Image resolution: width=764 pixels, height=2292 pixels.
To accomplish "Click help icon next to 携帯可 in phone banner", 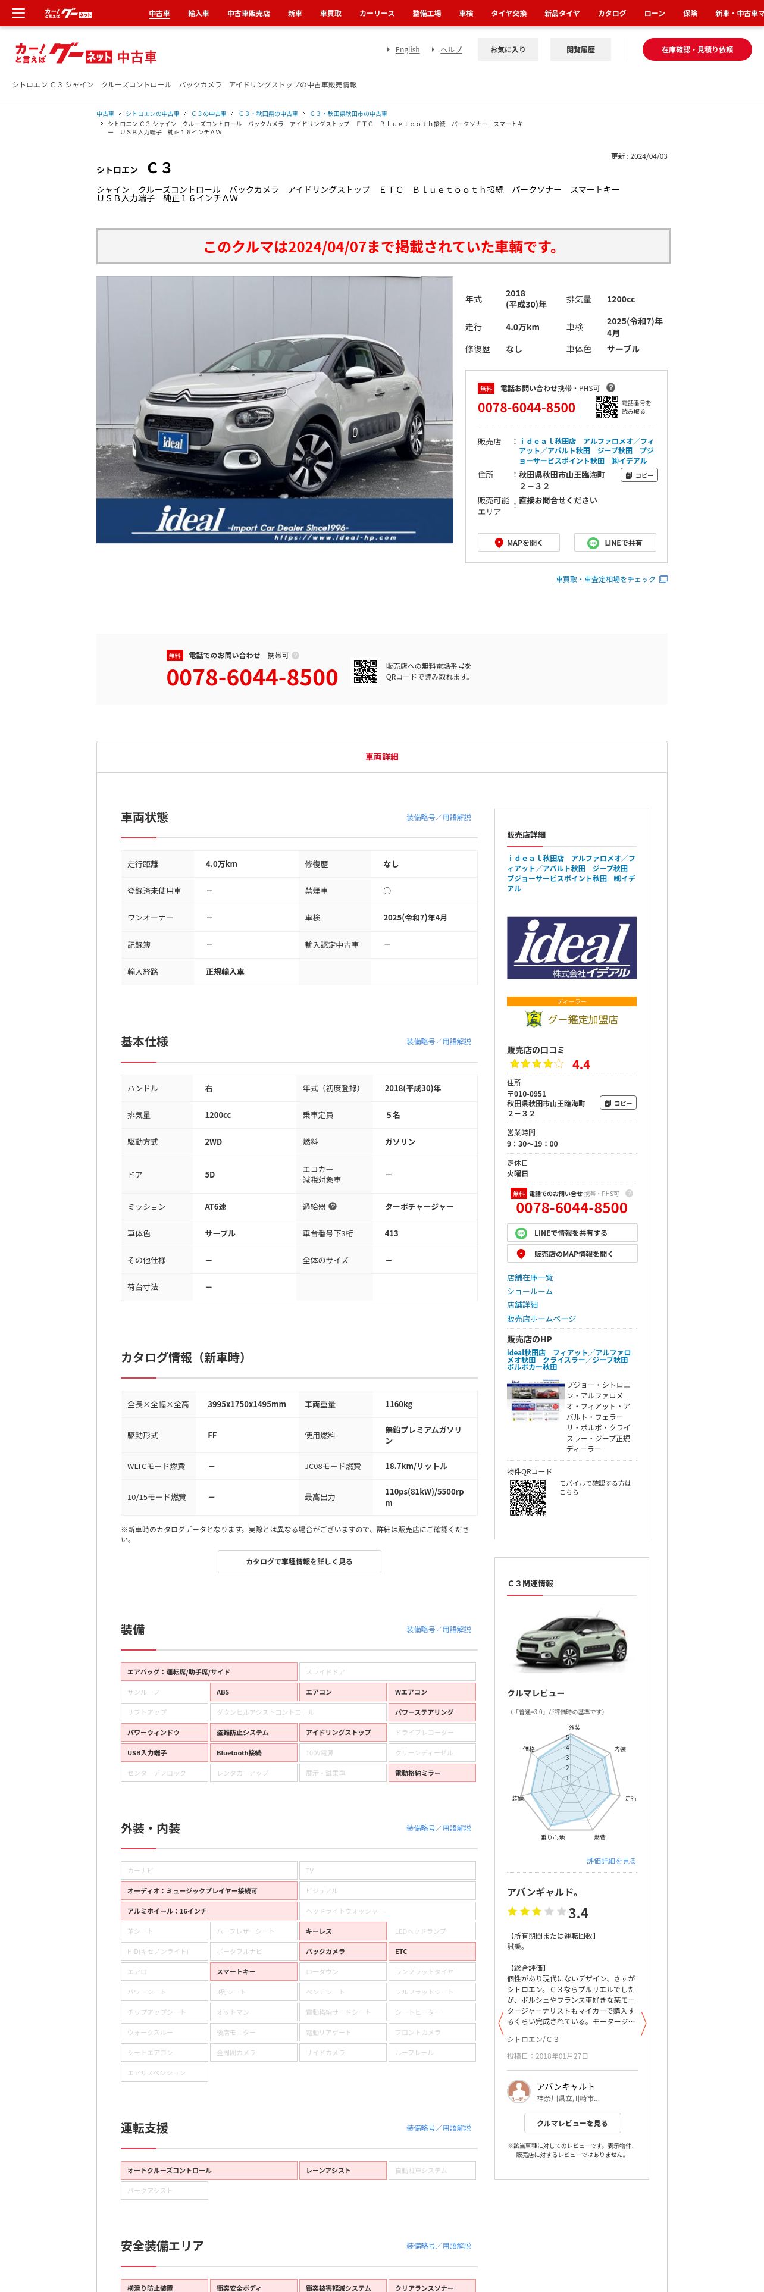I will coord(295,656).
